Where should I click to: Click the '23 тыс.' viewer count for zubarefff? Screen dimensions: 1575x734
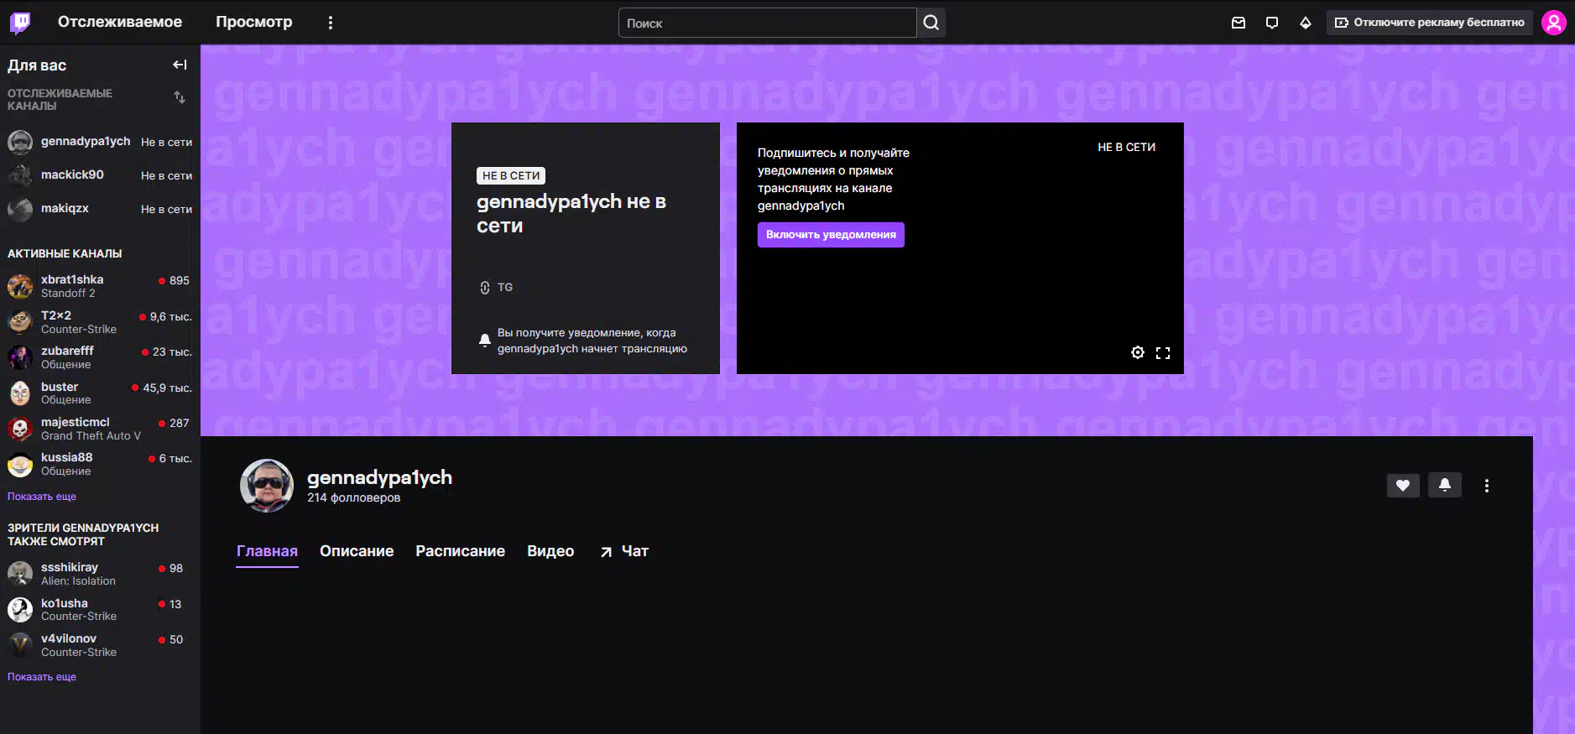tap(173, 352)
